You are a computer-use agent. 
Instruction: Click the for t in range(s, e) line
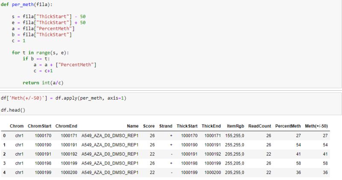click(x=40, y=53)
